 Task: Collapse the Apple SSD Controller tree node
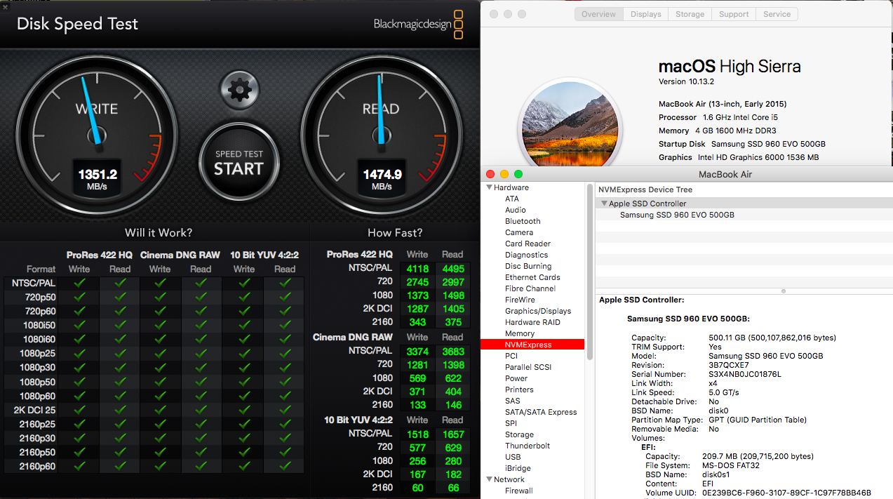(x=604, y=204)
